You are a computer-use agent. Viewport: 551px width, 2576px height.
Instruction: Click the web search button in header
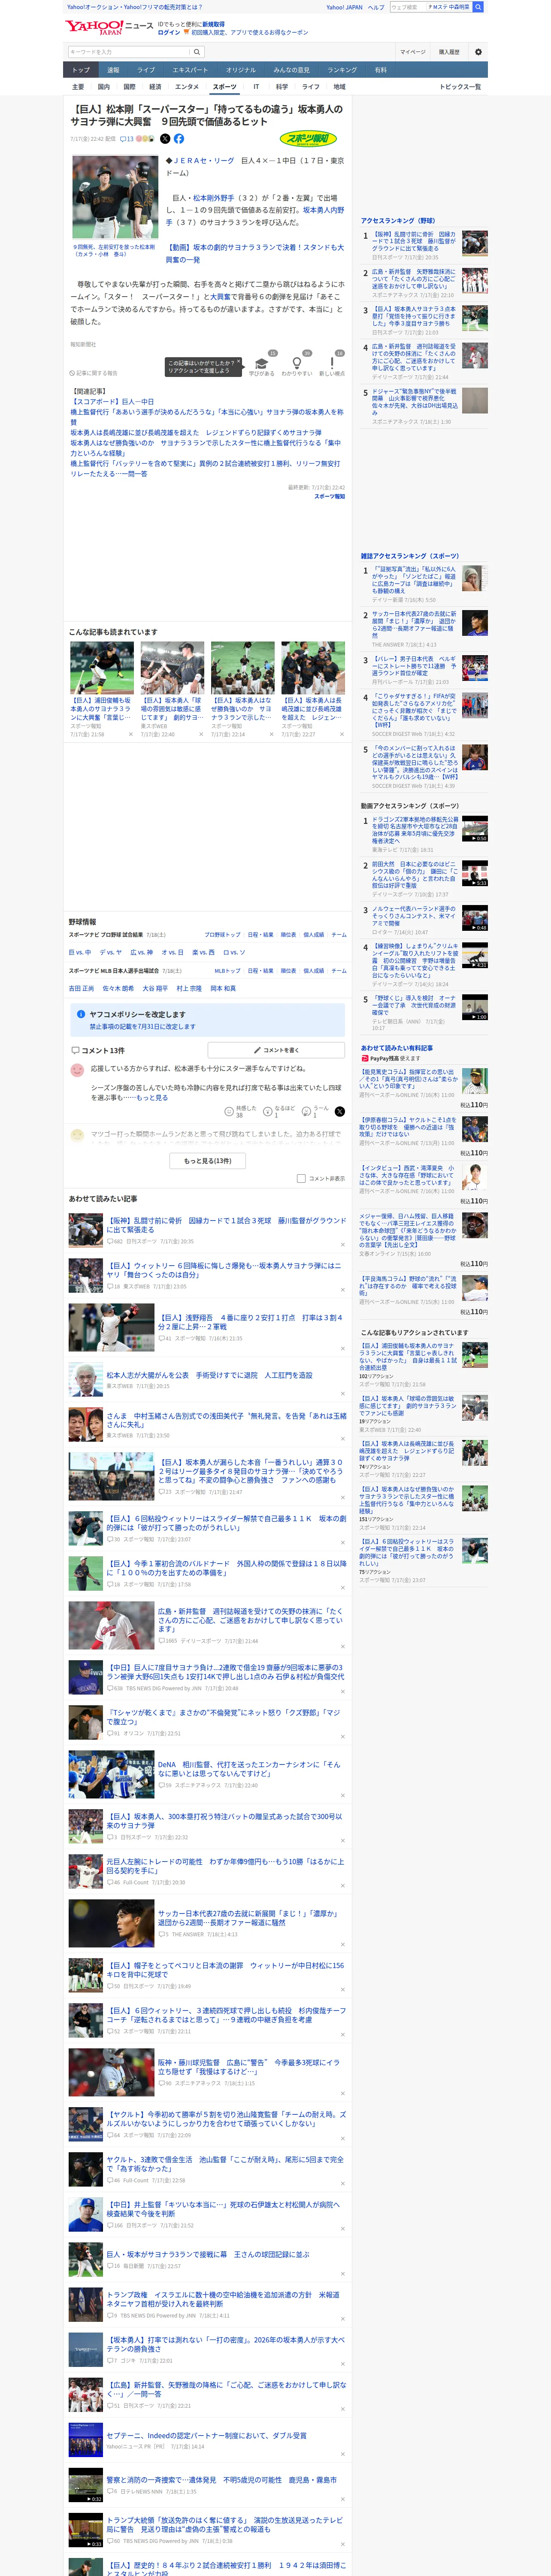478,7
